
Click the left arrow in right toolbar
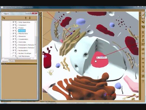point(143,59)
